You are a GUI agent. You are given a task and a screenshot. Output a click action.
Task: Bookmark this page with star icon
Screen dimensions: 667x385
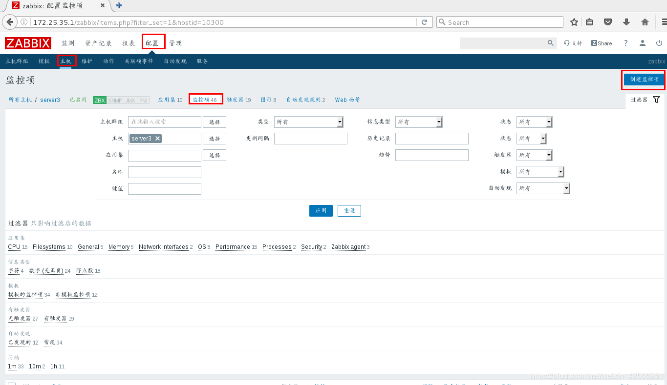point(574,22)
